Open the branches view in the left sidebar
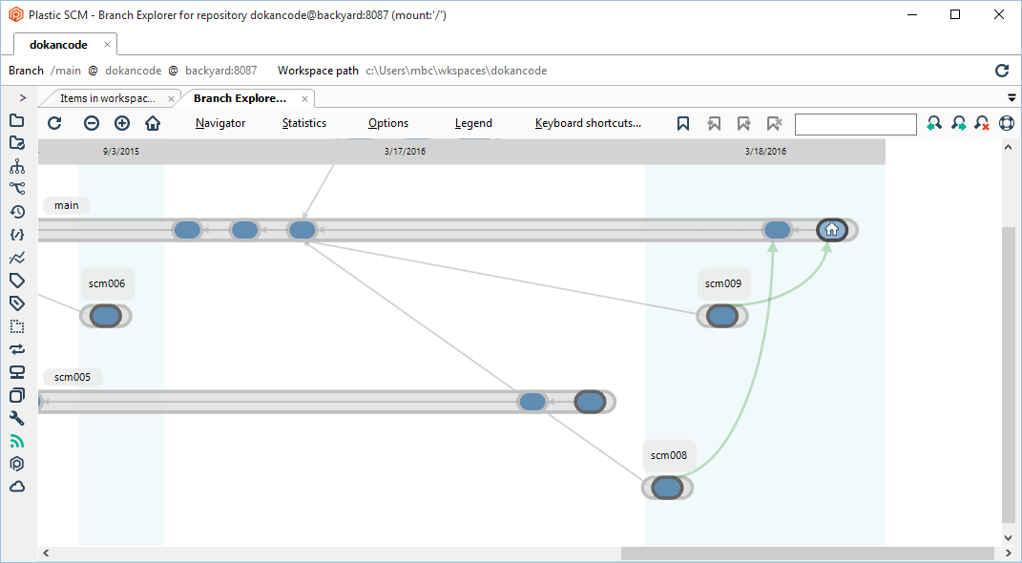Image resolution: width=1022 pixels, height=563 pixels. click(16, 167)
